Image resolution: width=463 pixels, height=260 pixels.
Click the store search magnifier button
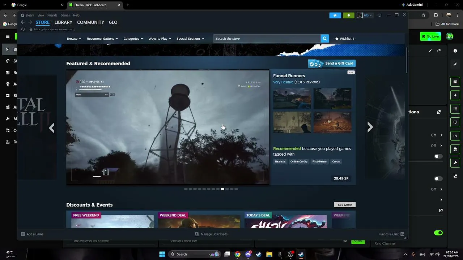click(325, 39)
